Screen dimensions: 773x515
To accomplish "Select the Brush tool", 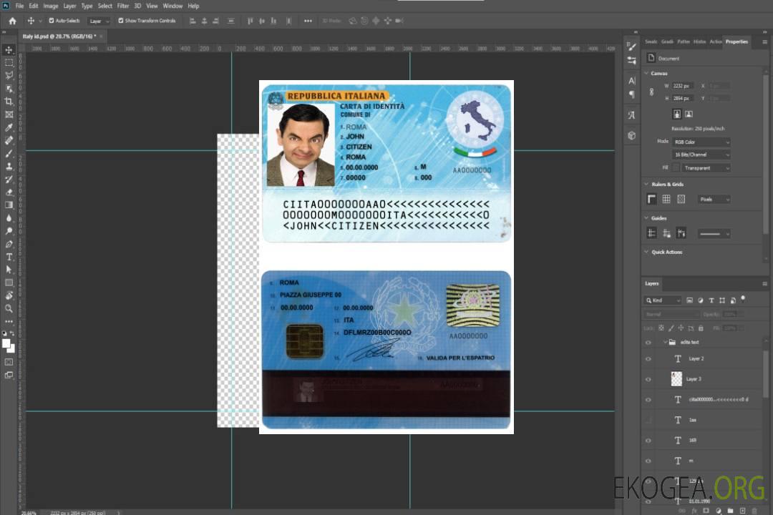I will pyautogui.click(x=9, y=153).
